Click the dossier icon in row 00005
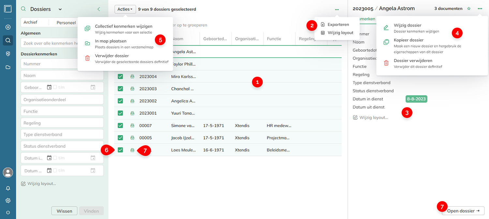The image size is (489, 219). coord(132,138)
